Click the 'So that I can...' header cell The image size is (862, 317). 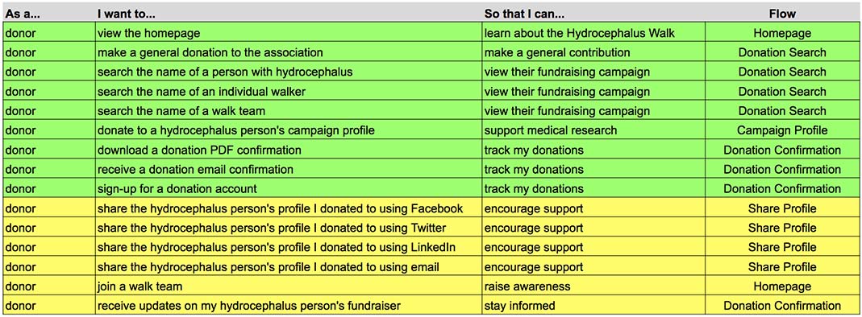pyautogui.click(x=593, y=14)
